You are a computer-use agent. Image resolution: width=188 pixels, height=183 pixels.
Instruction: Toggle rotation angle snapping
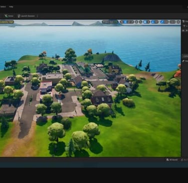tap(153, 22)
